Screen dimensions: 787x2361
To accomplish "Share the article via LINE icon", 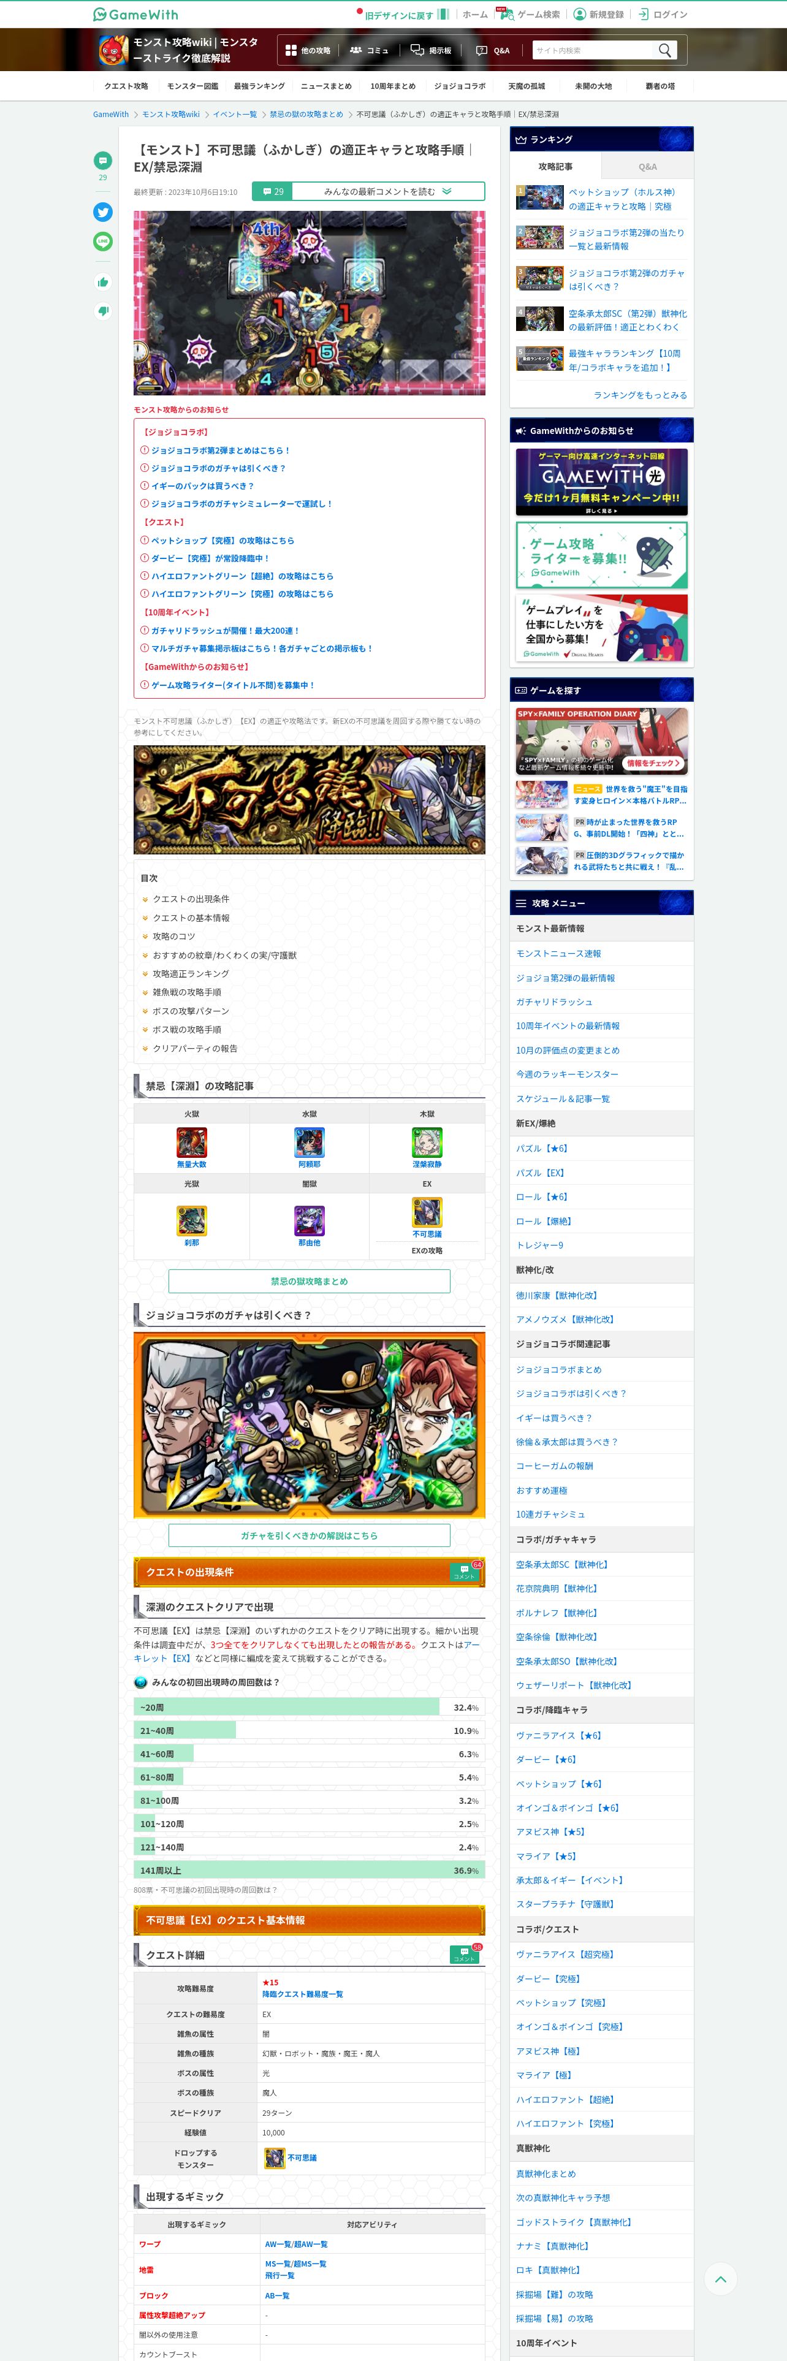I will point(102,241).
